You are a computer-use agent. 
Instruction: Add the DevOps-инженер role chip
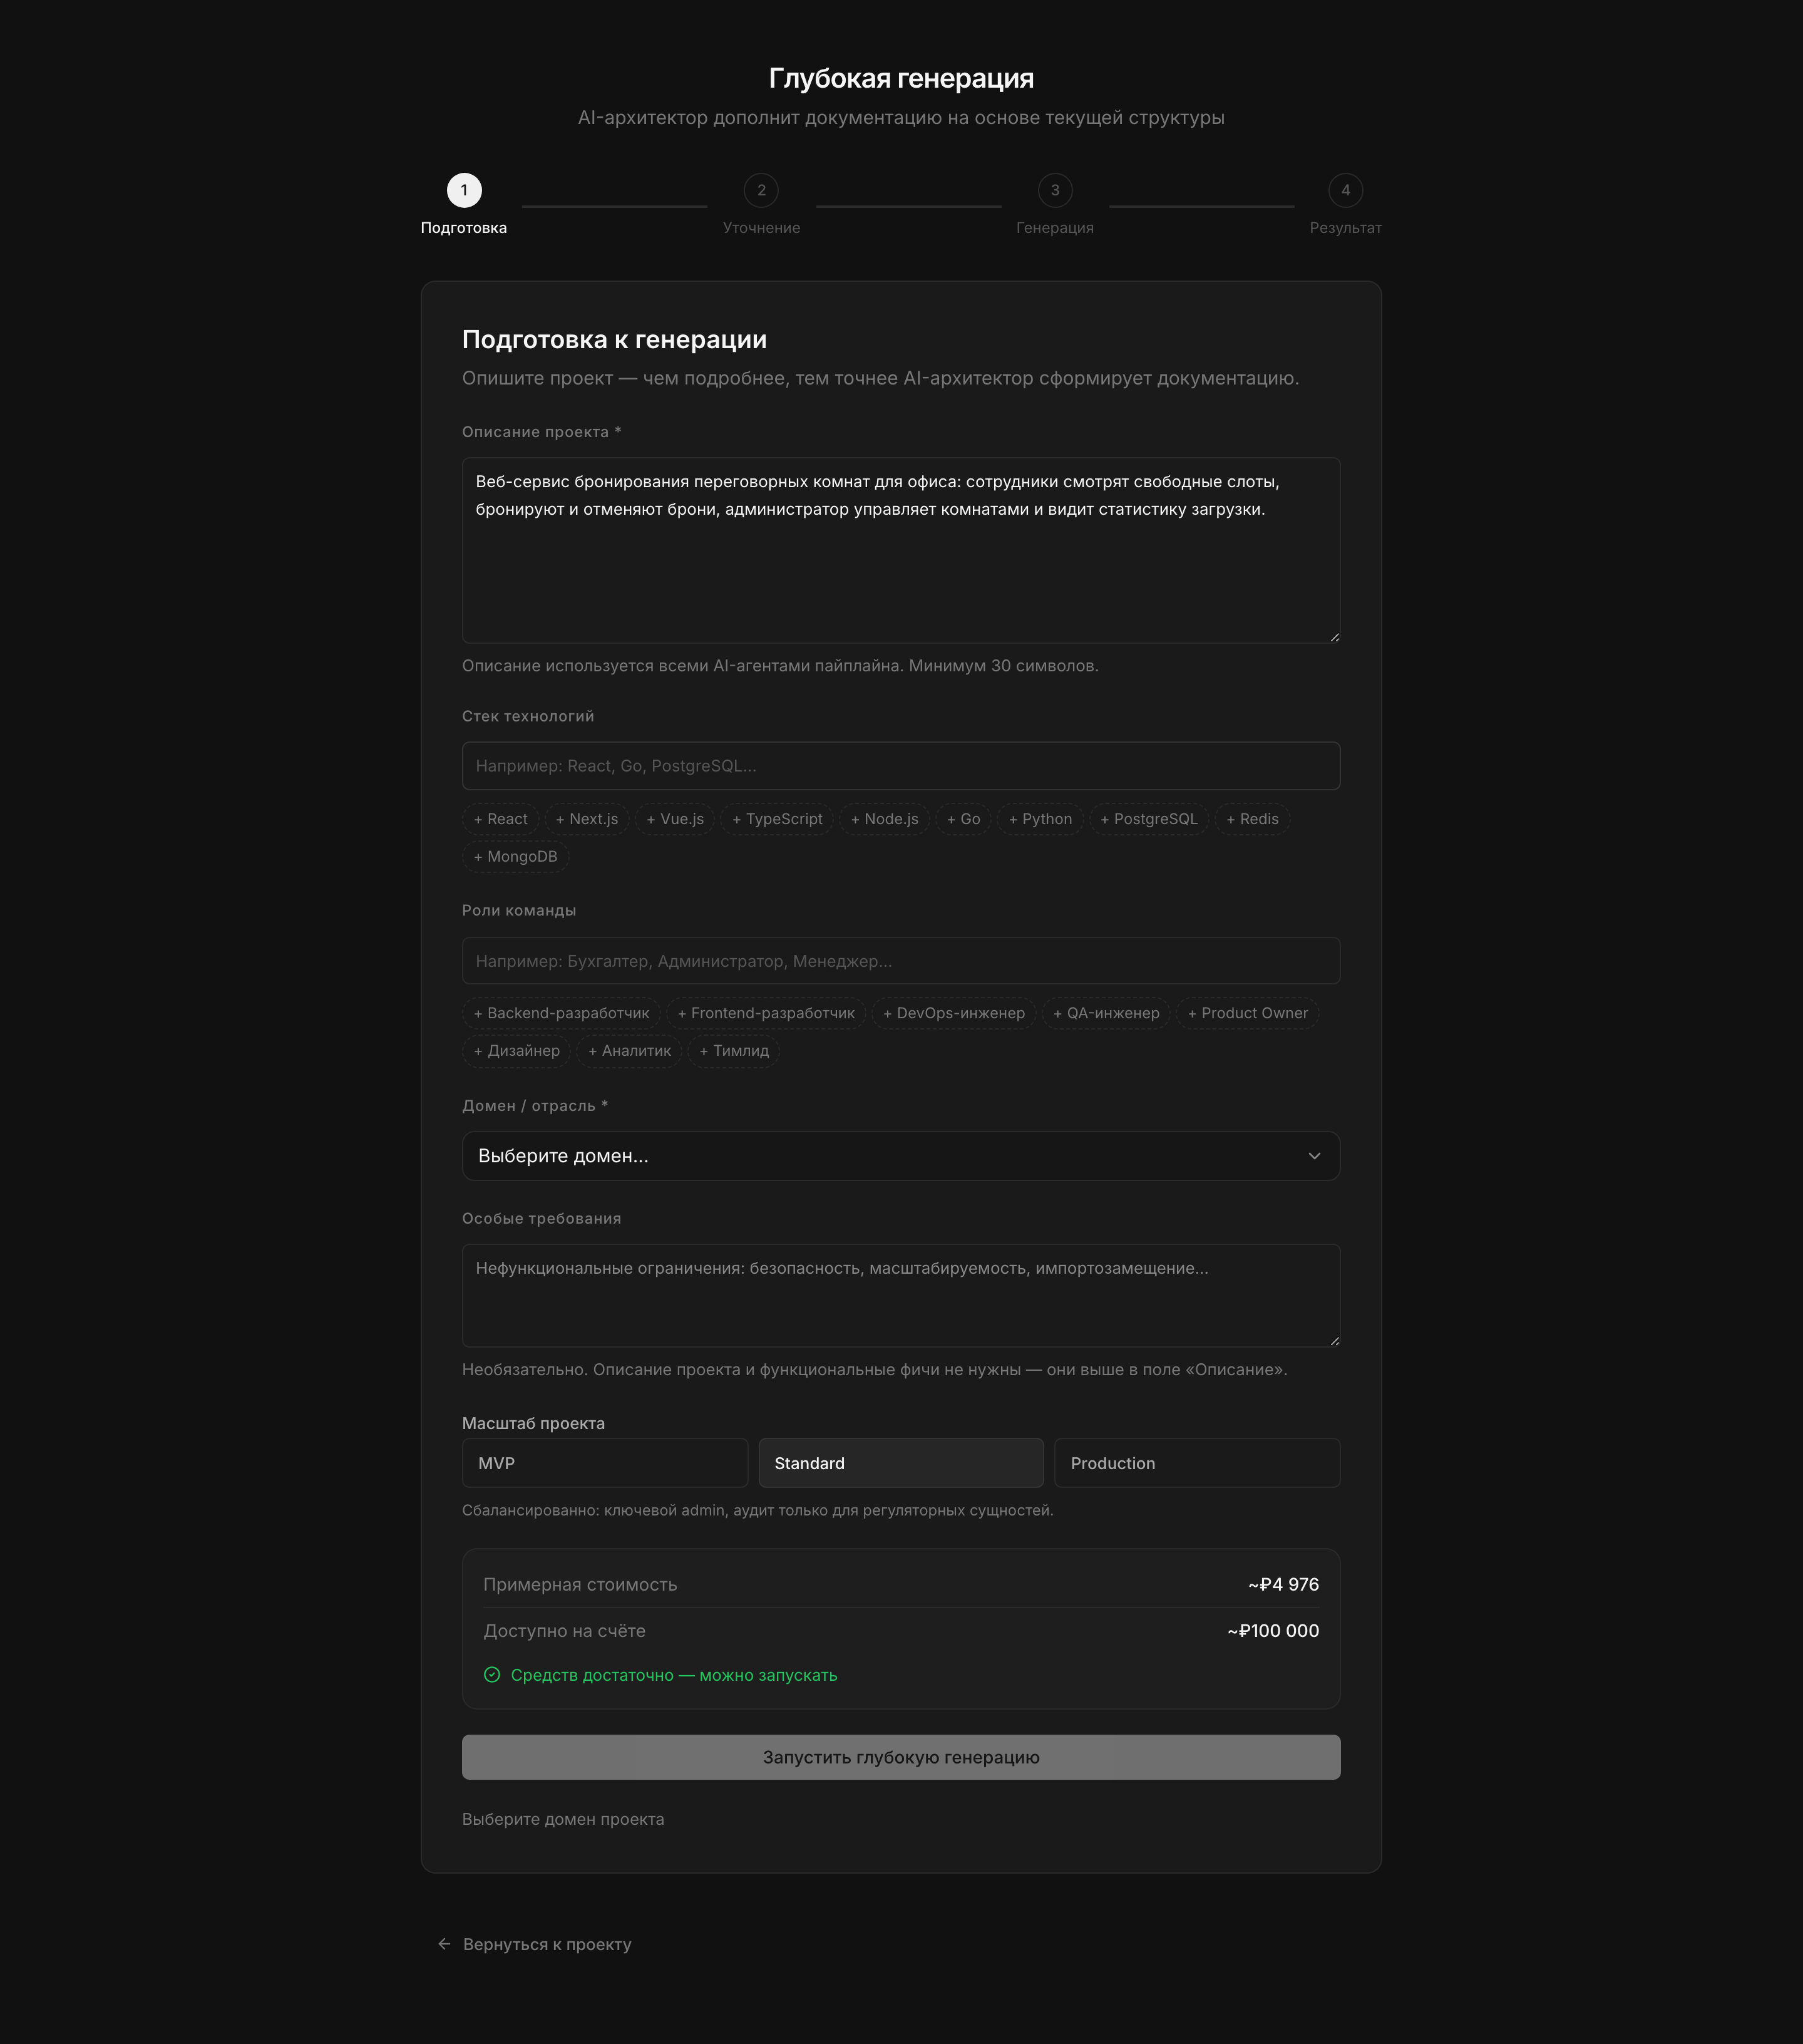click(x=955, y=1013)
